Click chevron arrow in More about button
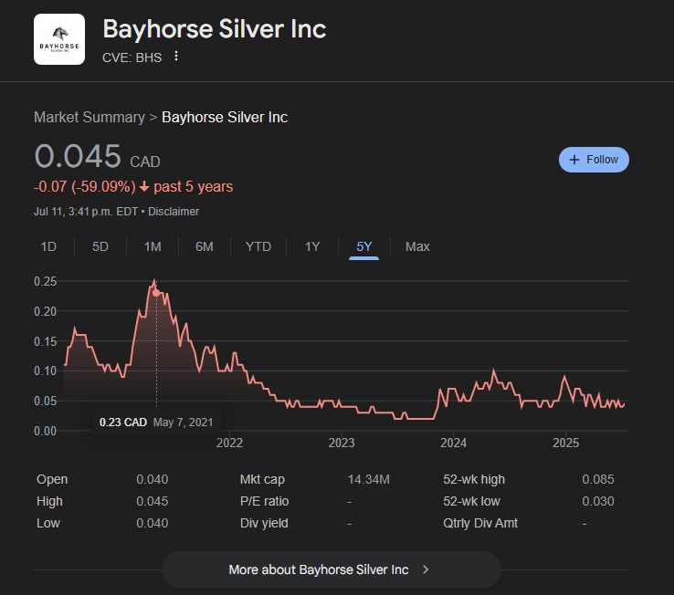This screenshot has height=595, width=674. (426, 569)
